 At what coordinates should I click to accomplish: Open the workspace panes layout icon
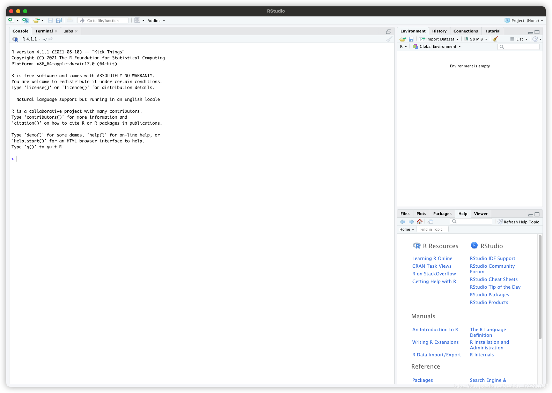[137, 21]
